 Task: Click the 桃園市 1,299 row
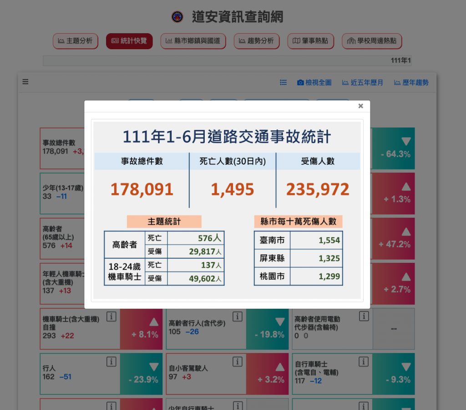pyautogui.click(x=299, y=277)
